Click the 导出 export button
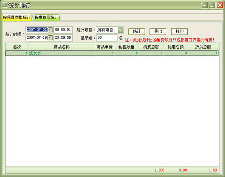Image resolution: width=225 pixels, height=177 pixels. coord(158,32)
